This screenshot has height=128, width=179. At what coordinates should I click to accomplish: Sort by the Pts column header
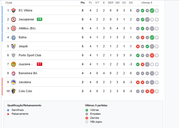[x=83, y=2]
